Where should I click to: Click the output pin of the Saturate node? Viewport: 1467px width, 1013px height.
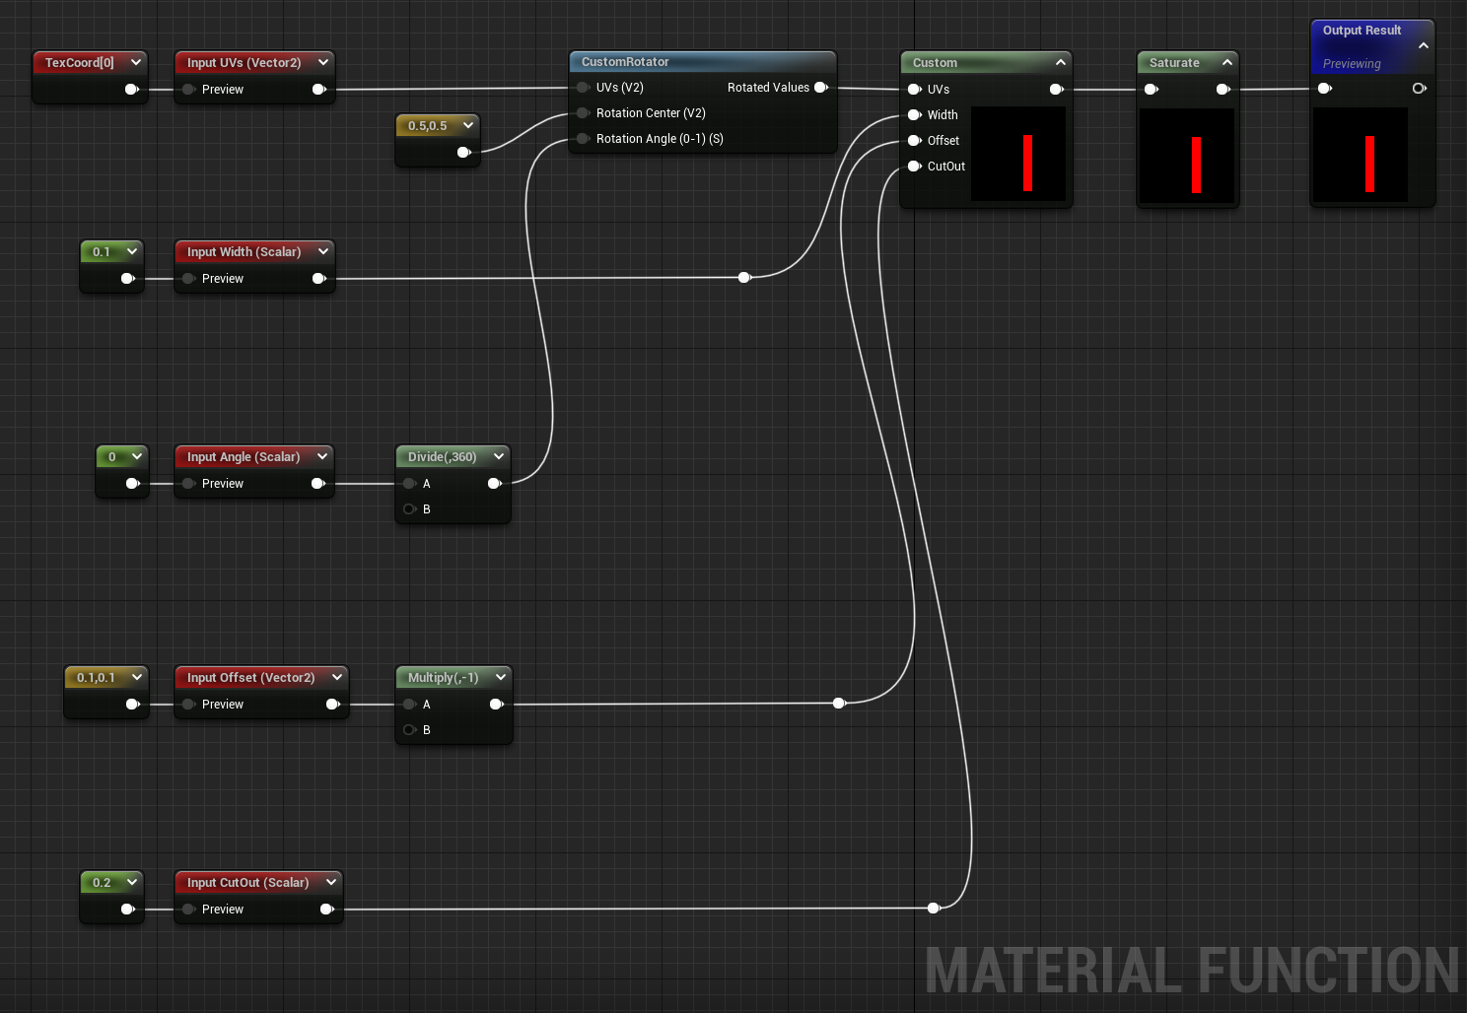tap(1222, 88)
